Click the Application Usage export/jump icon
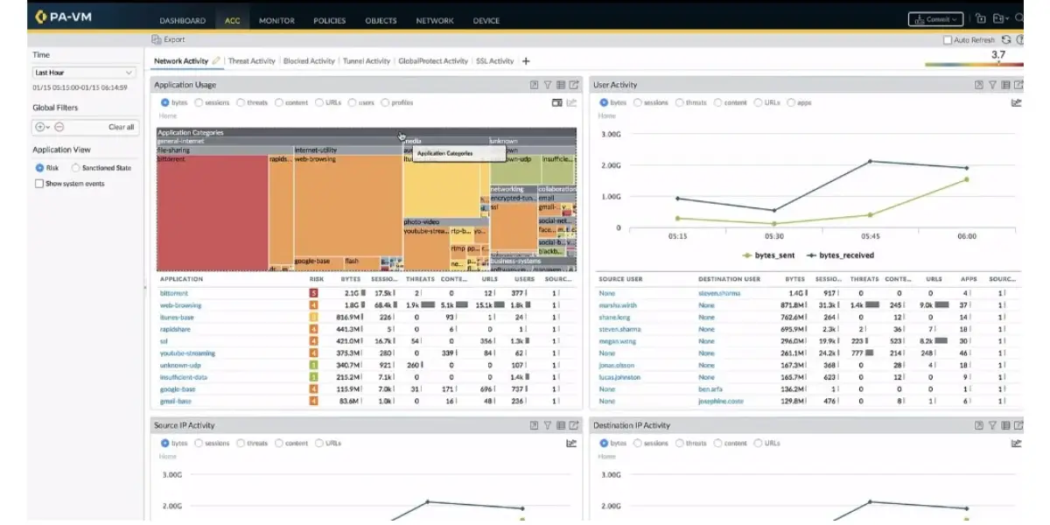This screenshot has width=1050, height=525. click(x=574, y=85)
